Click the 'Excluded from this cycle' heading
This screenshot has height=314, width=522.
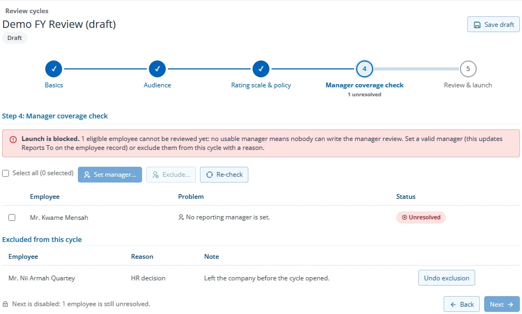[x=42, y=239]
